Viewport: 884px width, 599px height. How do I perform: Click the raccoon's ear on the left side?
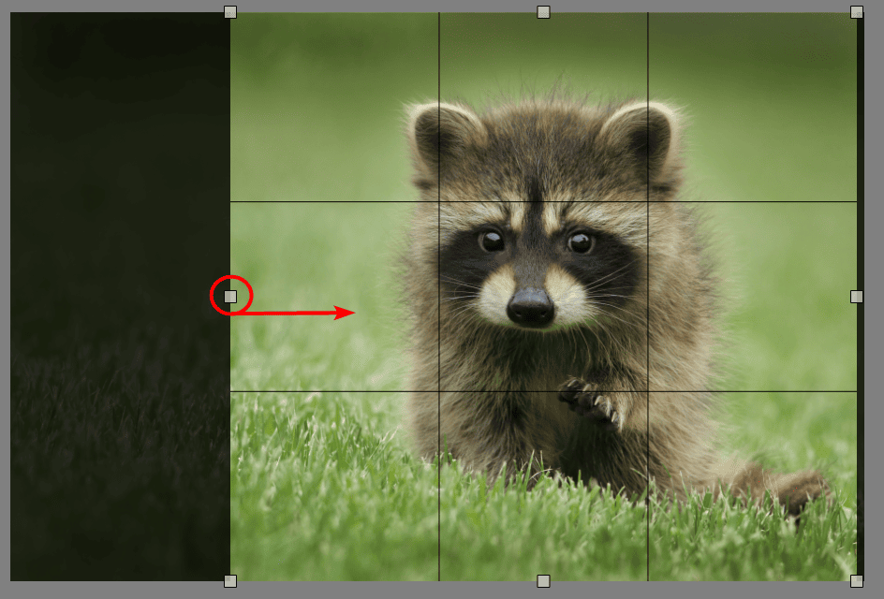pos(440,134)
